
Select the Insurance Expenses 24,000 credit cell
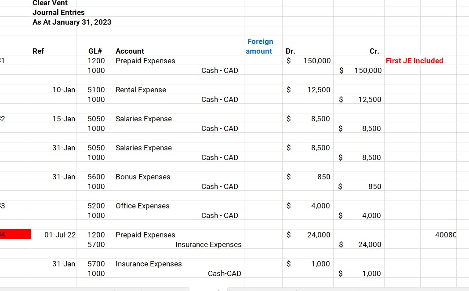359,244
